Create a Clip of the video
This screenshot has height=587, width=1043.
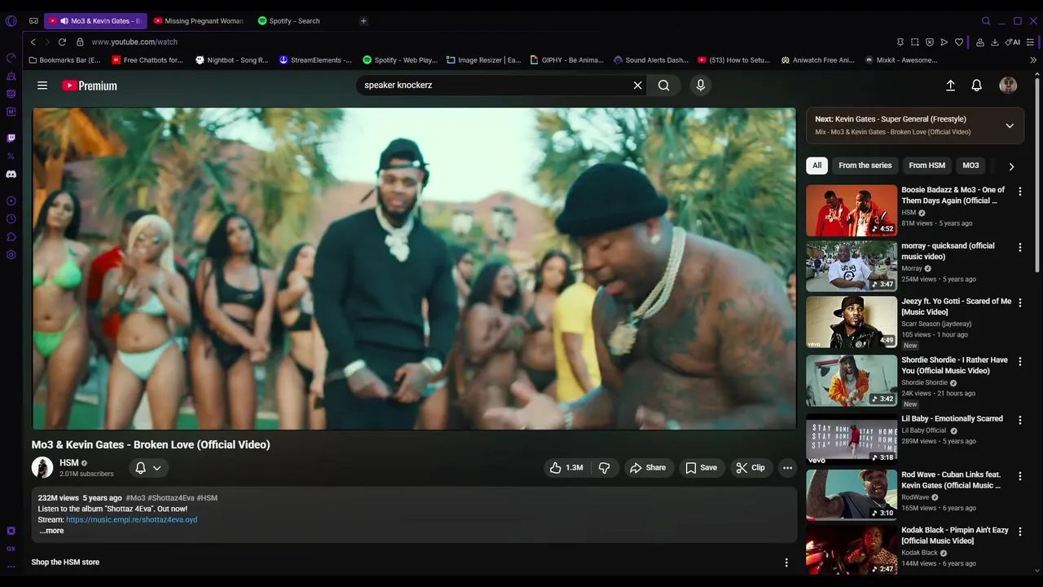750,467
